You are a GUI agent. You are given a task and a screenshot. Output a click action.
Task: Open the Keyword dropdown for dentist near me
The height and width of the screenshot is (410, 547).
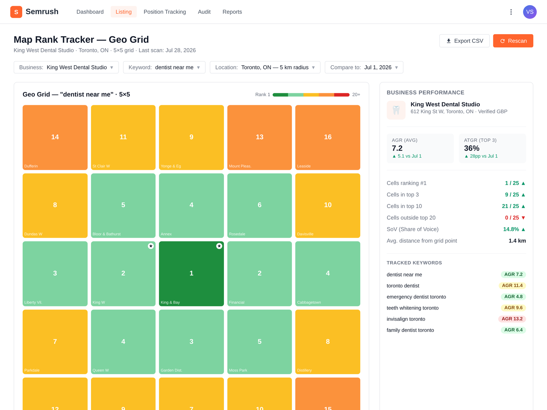[164, 67]
